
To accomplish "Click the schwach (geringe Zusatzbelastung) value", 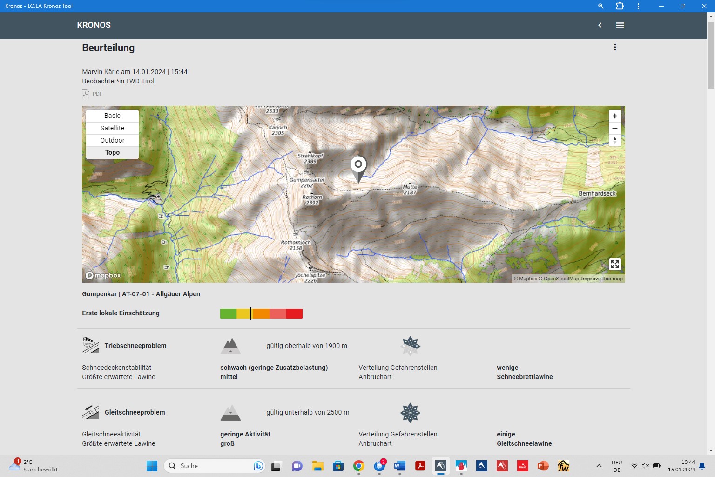I will pyautogui.click(x=274, y=368).
